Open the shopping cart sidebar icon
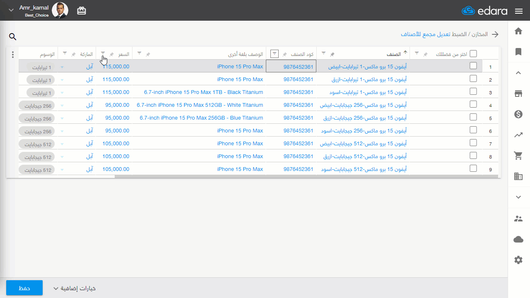 (x=518, y=156)
